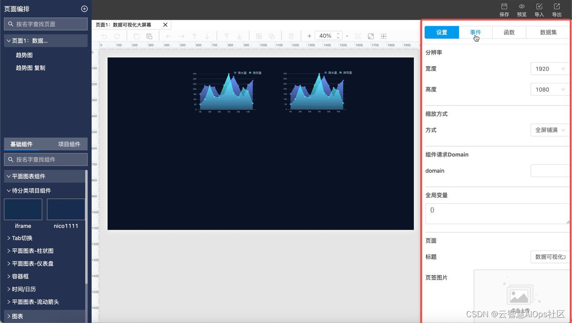Close the 页面1 tab with its X
Viewport: 572px width, 323px height.
click(165, 25)
